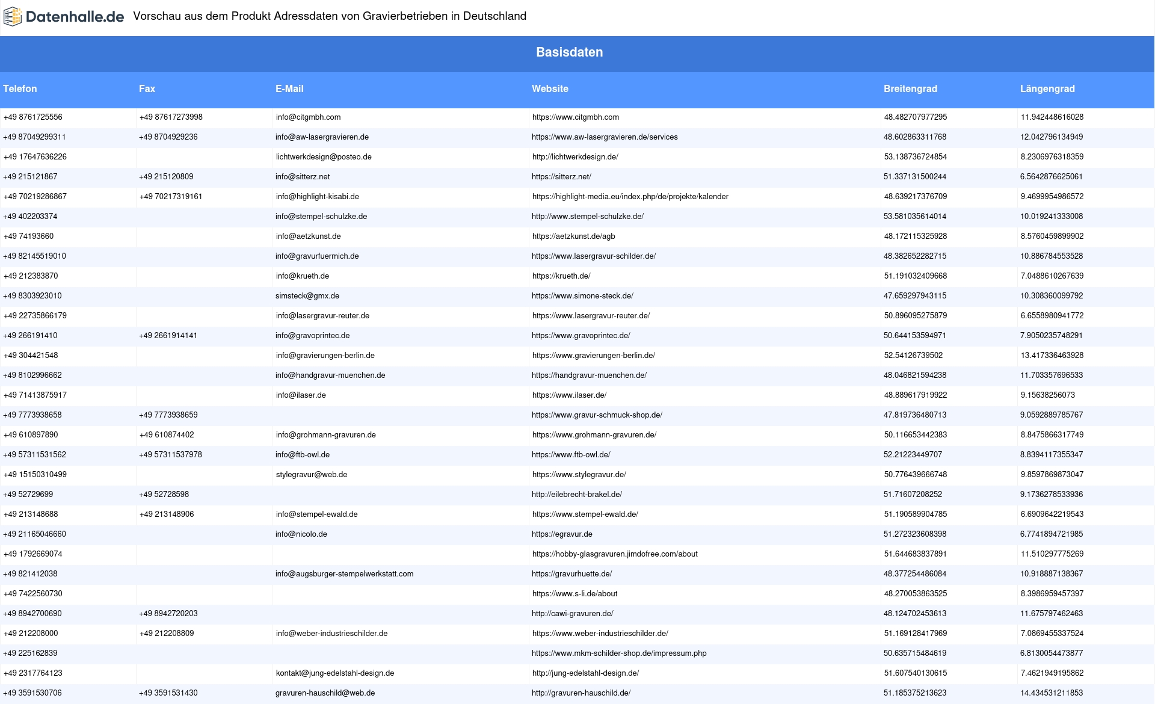This screenshot has width=1155, height=704.
Task: Select email info@gravoprintec.de
Action: point(312,336)
